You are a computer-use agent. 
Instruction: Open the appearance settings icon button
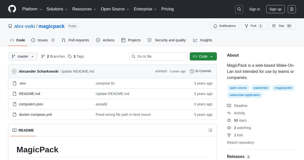pos(292,9)
